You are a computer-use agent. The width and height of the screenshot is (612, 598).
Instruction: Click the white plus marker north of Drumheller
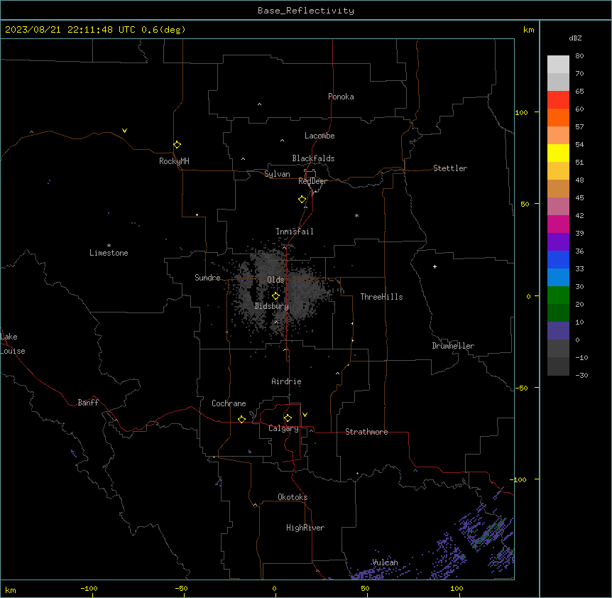pyautogui.click(x=435, y=266)
